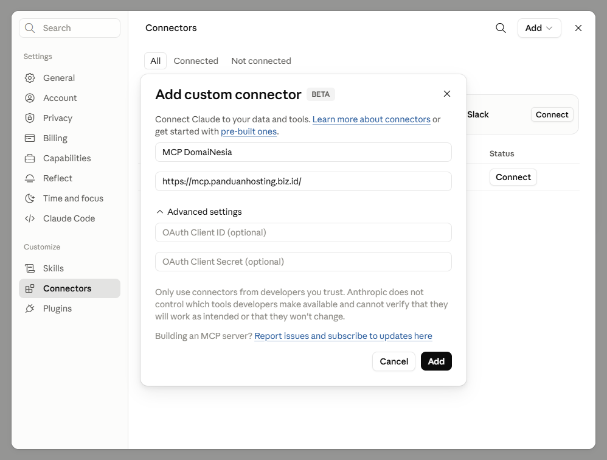This screenshot has width=607, height=460.
Task: Open the Add dropdown in header
Action: tap(539, 28)
